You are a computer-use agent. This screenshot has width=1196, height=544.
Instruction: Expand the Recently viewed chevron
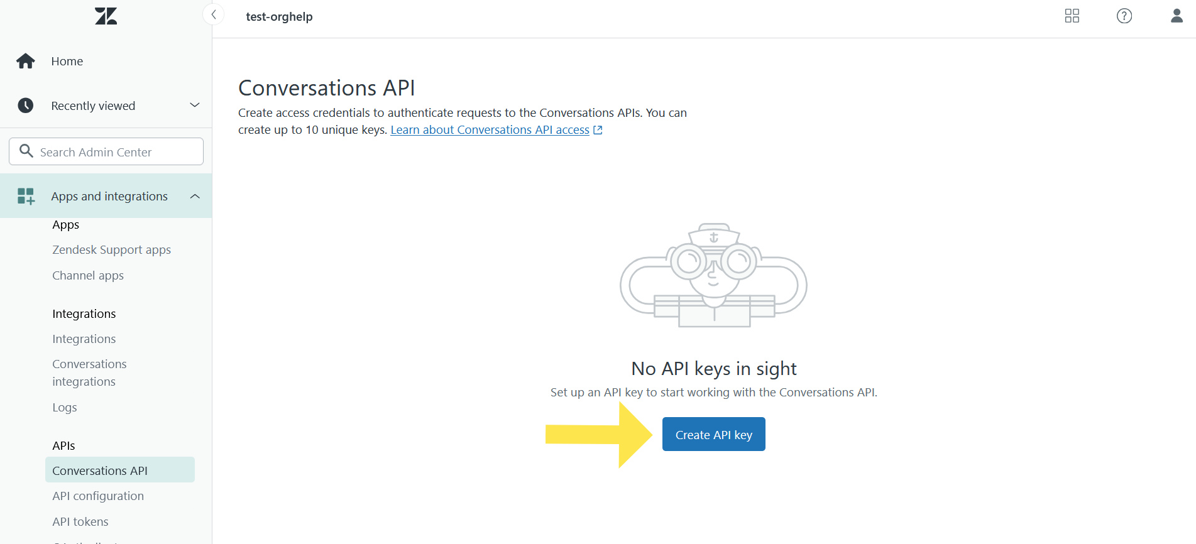195,105
